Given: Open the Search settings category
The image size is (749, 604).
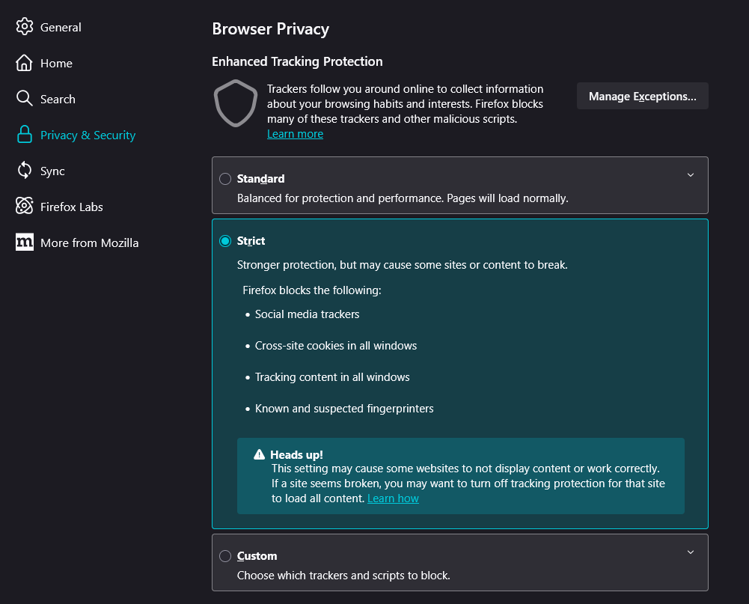Looking at the screenshot, I should (46, 99).
